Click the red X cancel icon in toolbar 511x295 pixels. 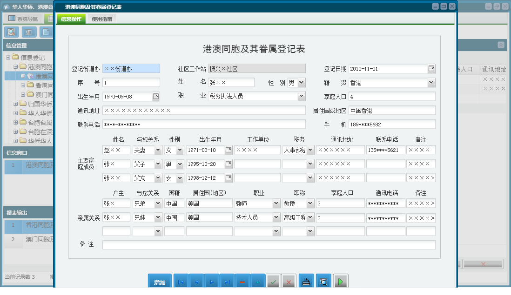click(289, 282)
